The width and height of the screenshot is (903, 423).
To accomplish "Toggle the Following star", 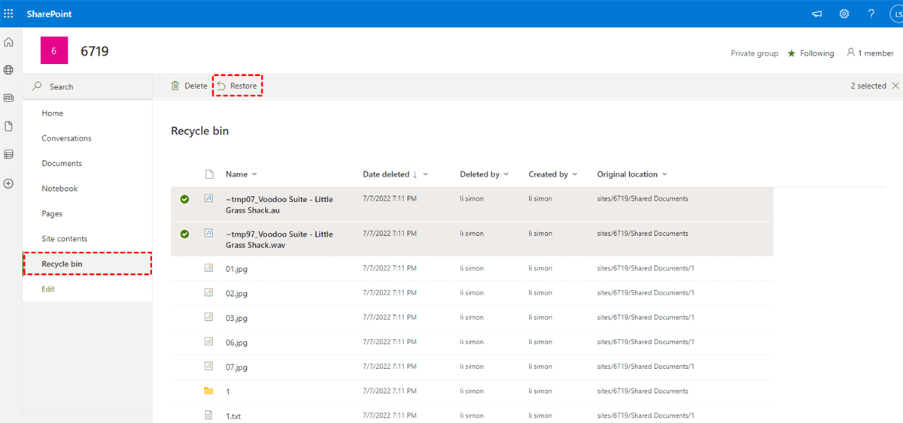I will click(792, 53).
